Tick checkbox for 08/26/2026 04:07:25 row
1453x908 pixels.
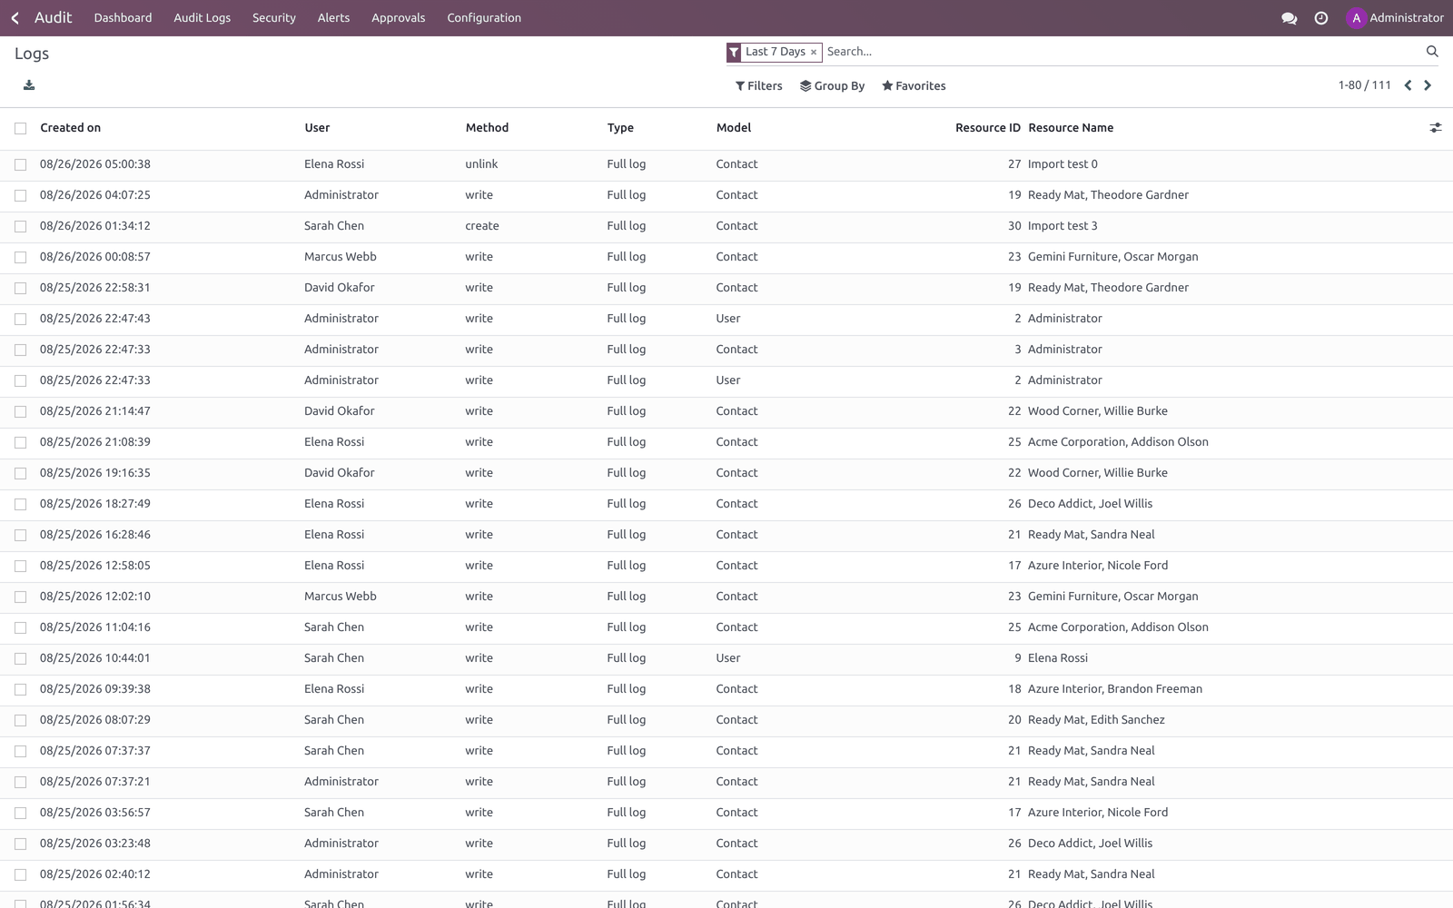tap(20, 195)
